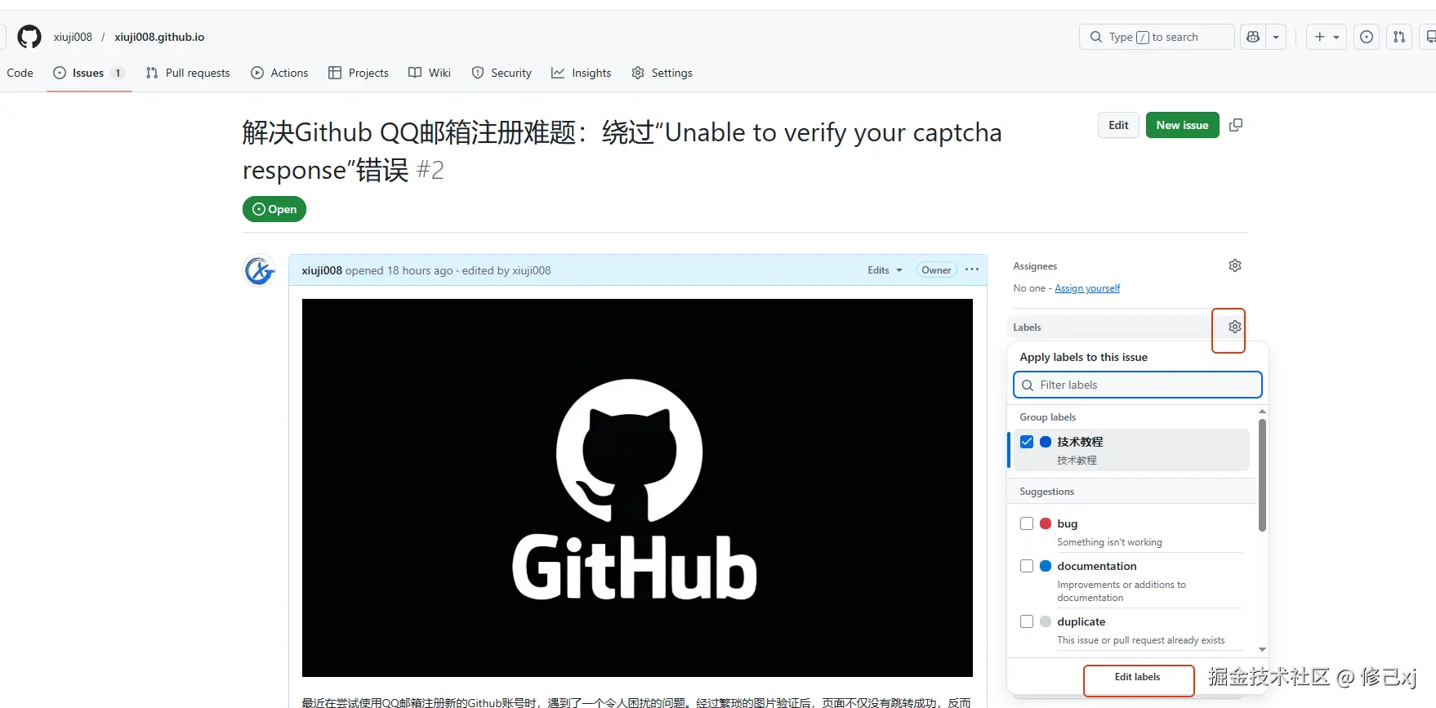Open the comment three-dot options menu
Viewport: 1436px width, 708px height.
[x=972, y=269]
